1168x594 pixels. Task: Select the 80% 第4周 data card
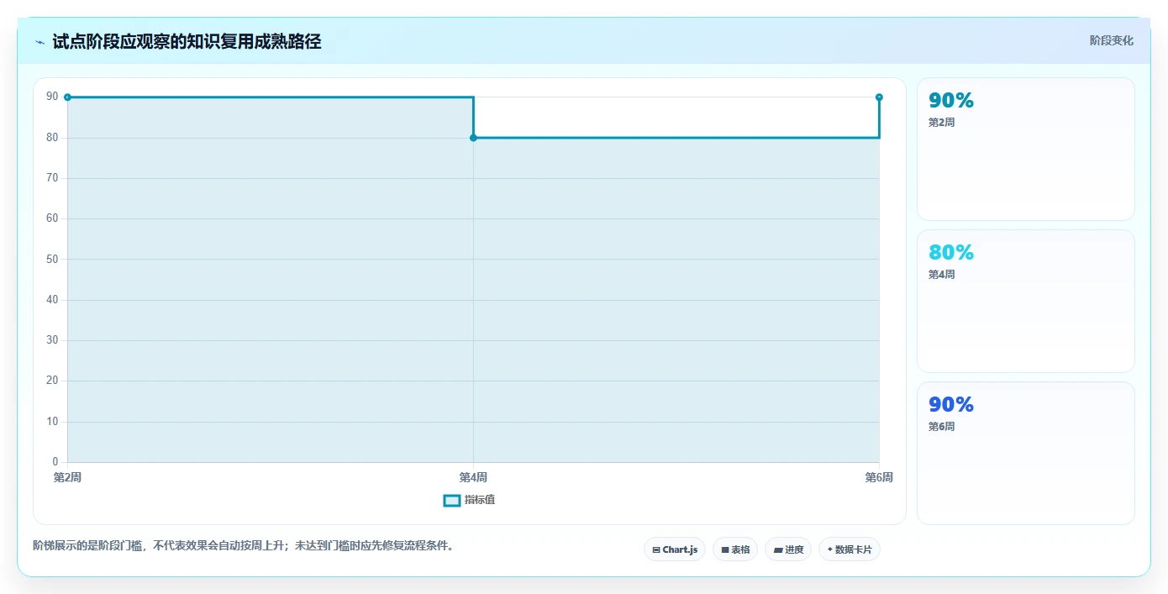tap(1025, 301)
